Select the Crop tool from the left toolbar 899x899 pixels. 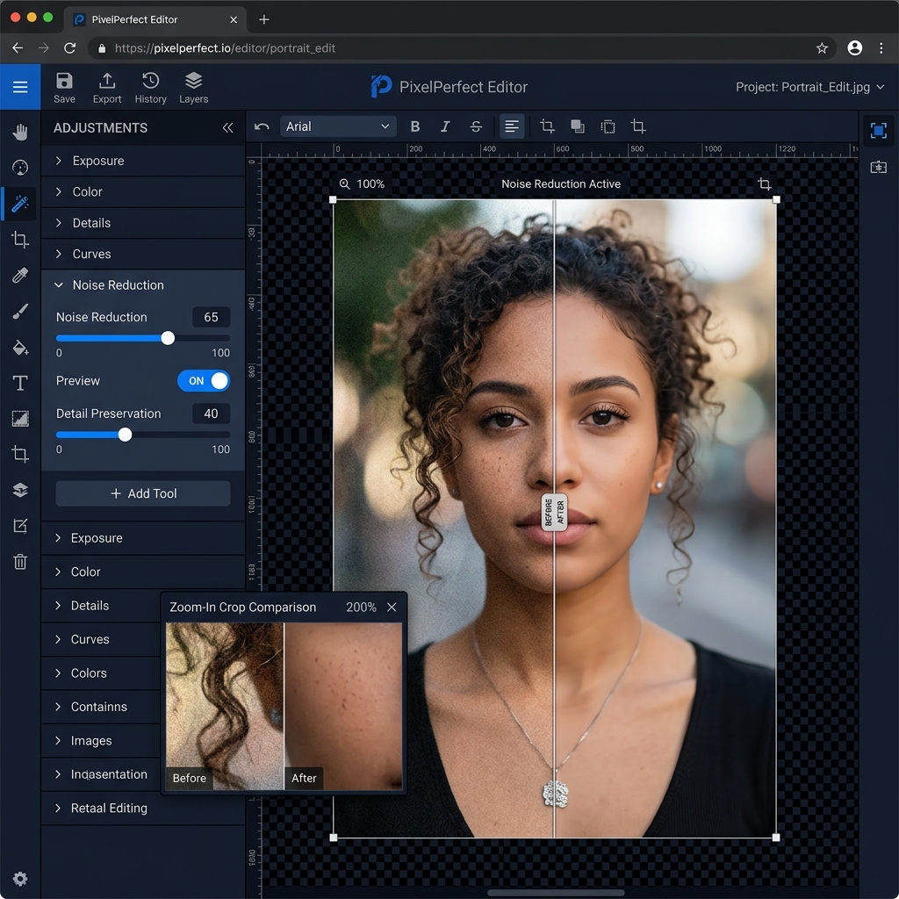click(20, 239)
